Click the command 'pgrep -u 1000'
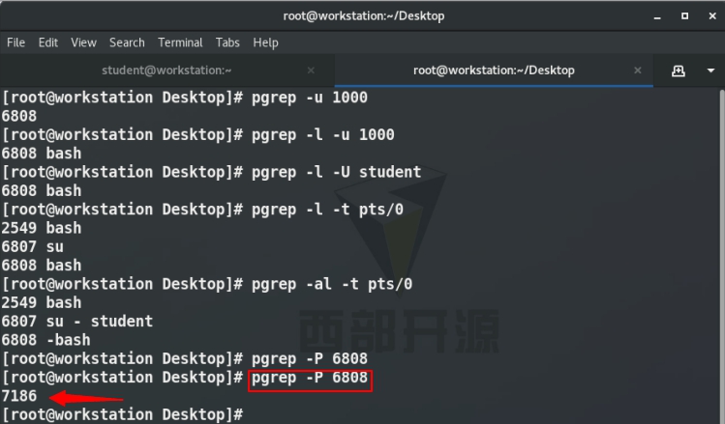This screenshot has height=424, width=725. coord(310,98)
